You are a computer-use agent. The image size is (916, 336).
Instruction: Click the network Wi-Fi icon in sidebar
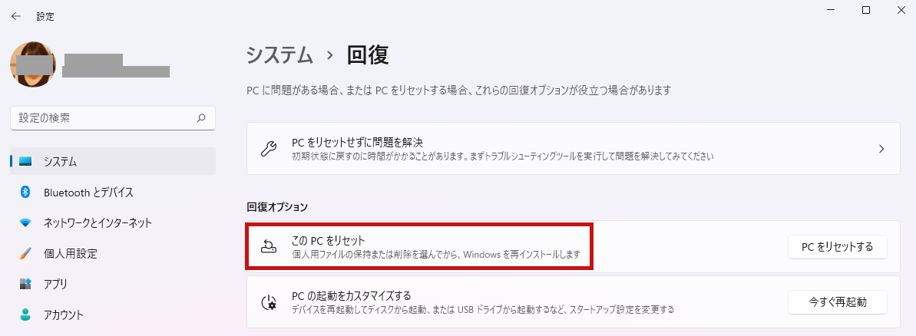[25, 222]
